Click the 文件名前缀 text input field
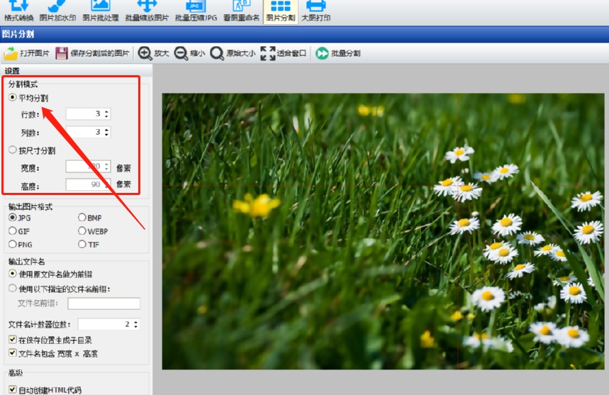Image resolution: width=609 pixels, height=395 pixels. [104, 304]
